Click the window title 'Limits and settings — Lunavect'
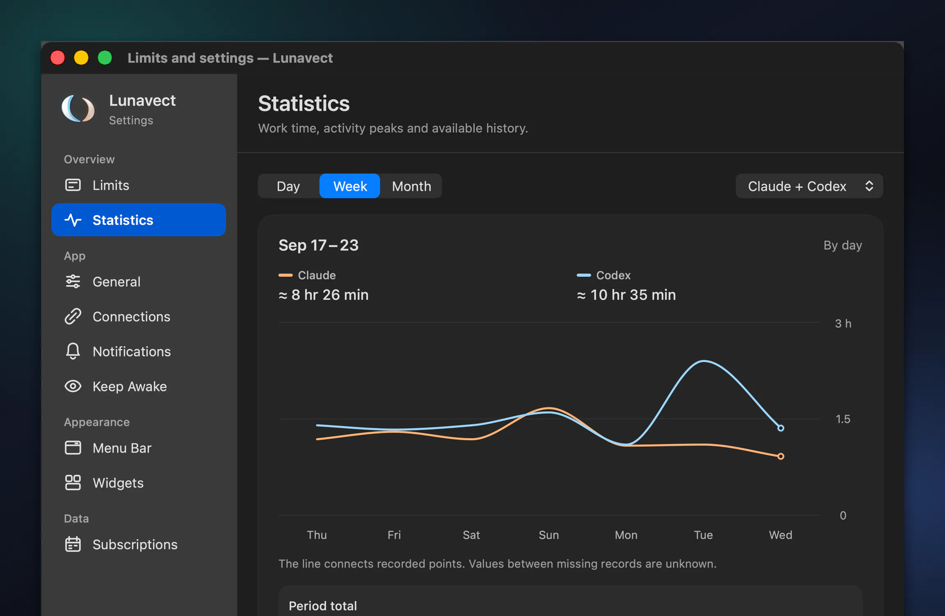 pos(230,58)
